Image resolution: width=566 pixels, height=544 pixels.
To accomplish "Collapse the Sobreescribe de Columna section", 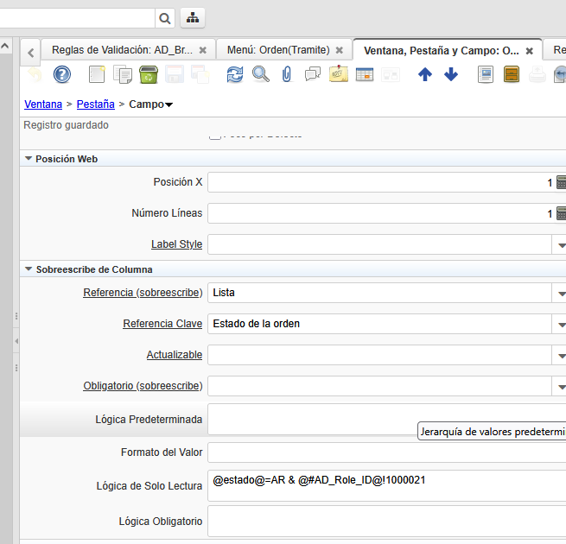I will [x=29, y=269].
